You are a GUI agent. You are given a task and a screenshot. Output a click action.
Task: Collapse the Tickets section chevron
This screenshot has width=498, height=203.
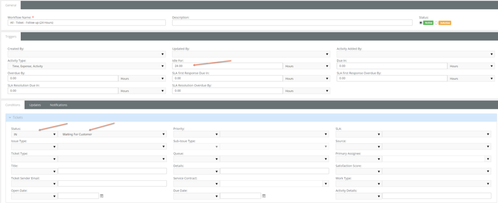click(x=10, y=118)
